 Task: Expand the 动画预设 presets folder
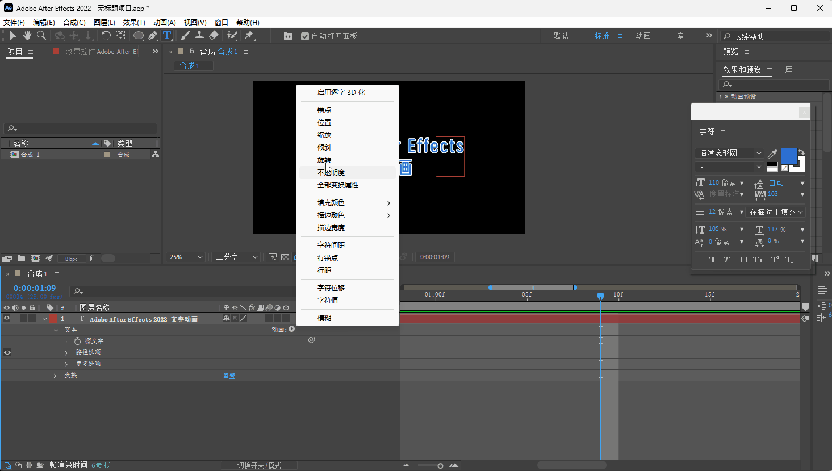(721, 97)
